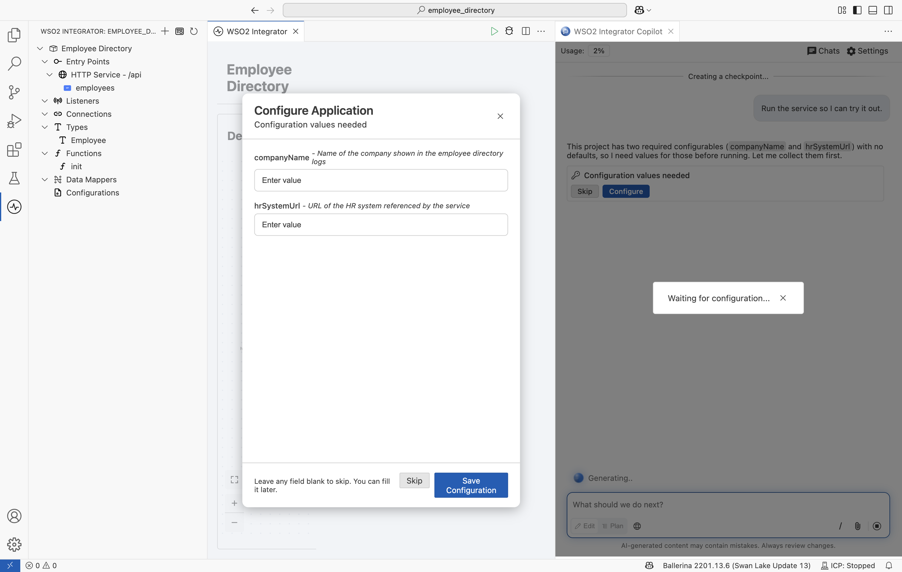Switch Copilot to Edit mode
The width and height of the screenshot is (902, 572).
pos(585,526)
